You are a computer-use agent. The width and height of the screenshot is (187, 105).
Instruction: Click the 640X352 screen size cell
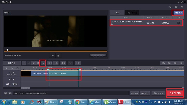165,23
